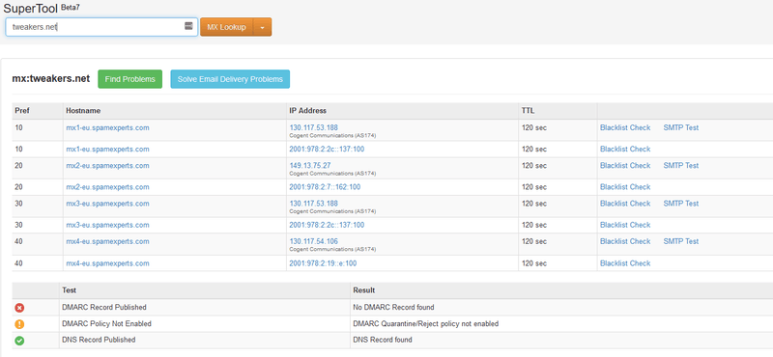Run Blacklist Check for mx3-eu IPv6 row

pyautogui.click(x=625, y=225)
